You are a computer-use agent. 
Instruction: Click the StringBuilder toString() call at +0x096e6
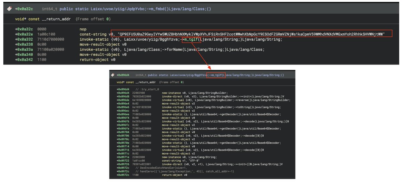coord(221,107)
